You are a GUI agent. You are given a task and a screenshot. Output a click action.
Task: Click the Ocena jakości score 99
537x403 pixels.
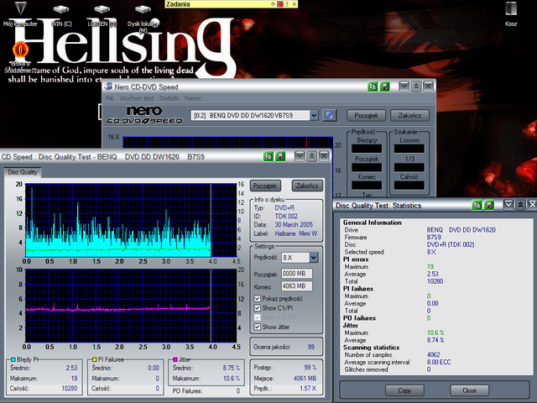tap(310, 347)
